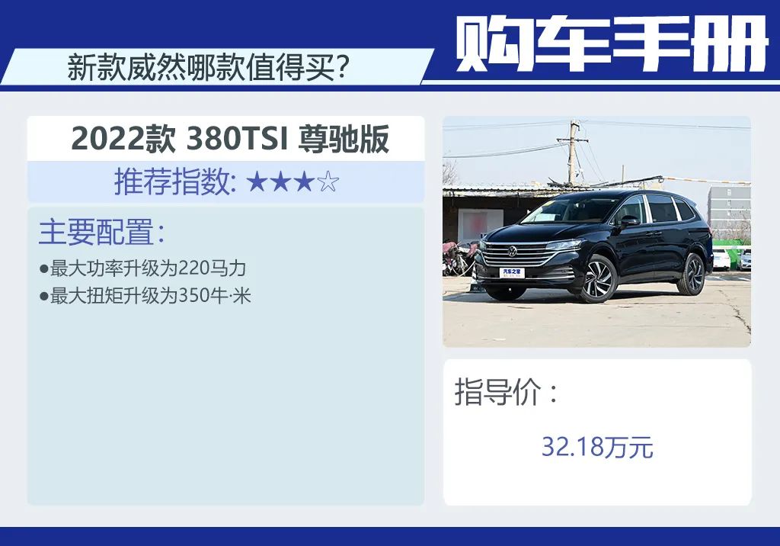Click the car's rear alloy wheel
The height and width of the screenshot is (546, 780).
693,275
